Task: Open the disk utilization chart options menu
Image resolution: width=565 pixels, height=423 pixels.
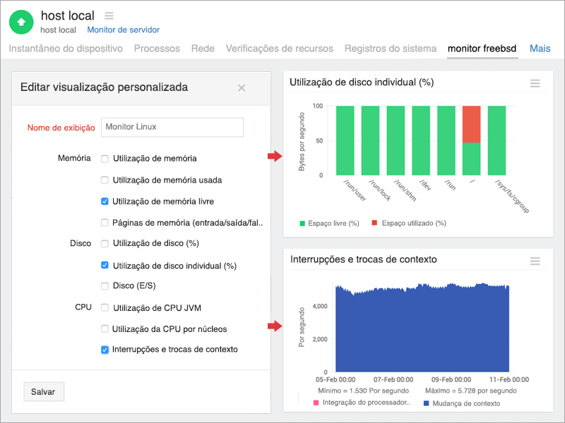Action: click(535, 83)
